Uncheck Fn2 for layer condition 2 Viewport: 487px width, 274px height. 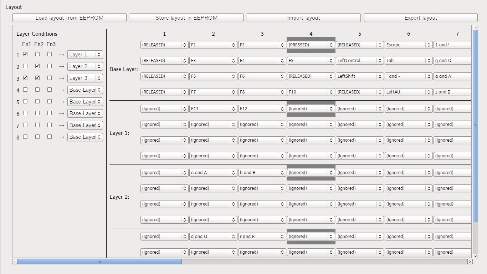coord(37,66)
